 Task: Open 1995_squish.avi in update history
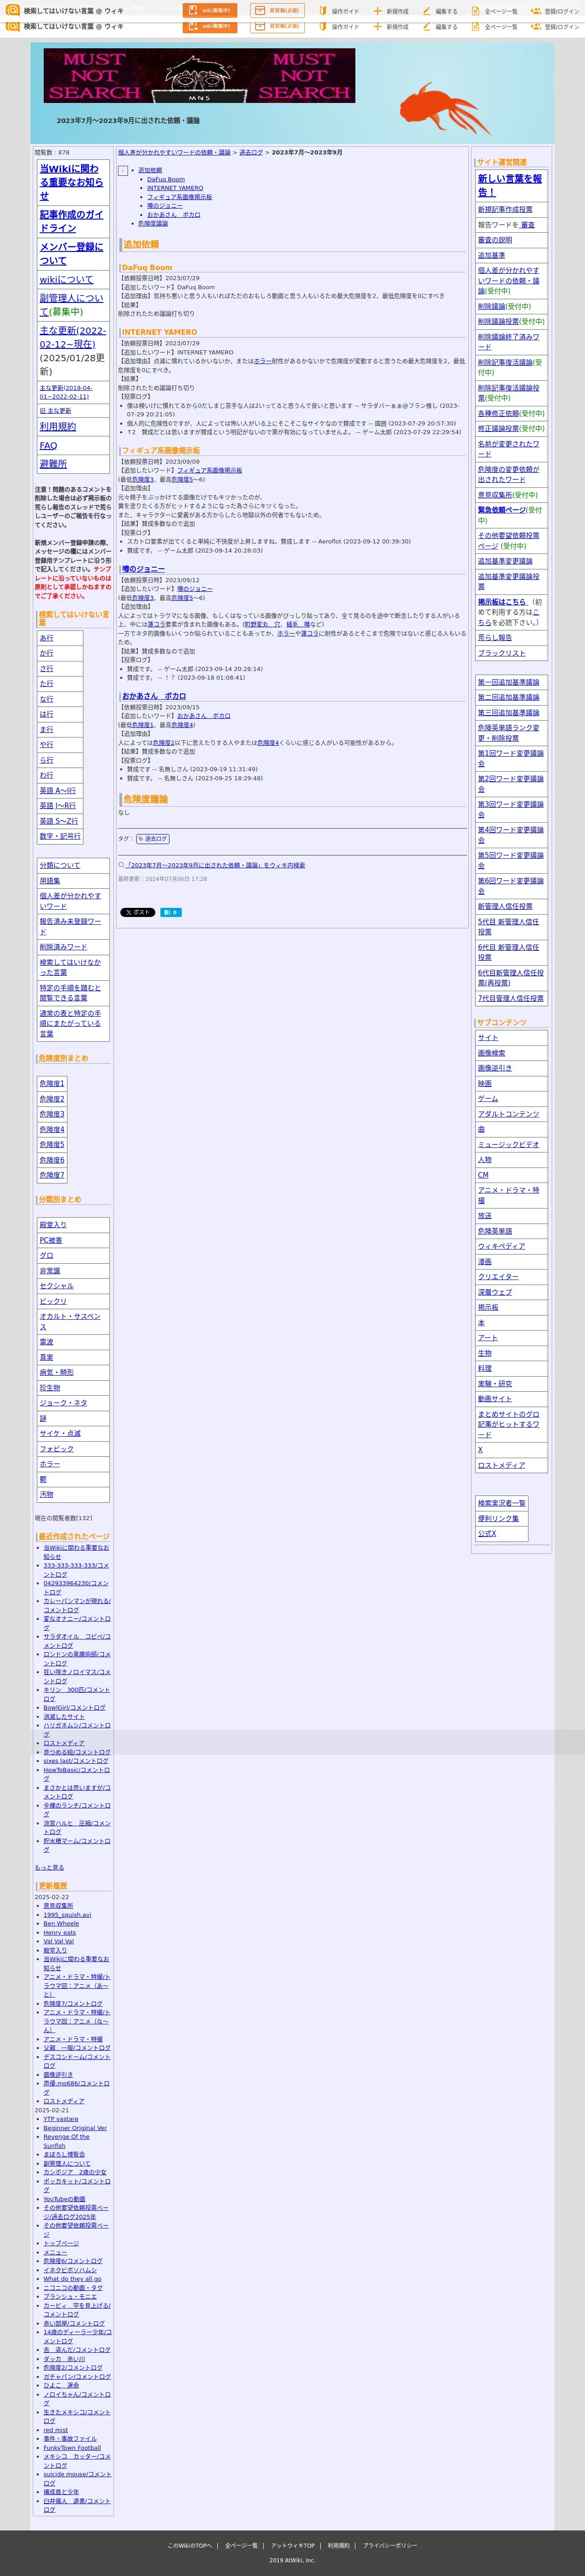(67, 1915)
